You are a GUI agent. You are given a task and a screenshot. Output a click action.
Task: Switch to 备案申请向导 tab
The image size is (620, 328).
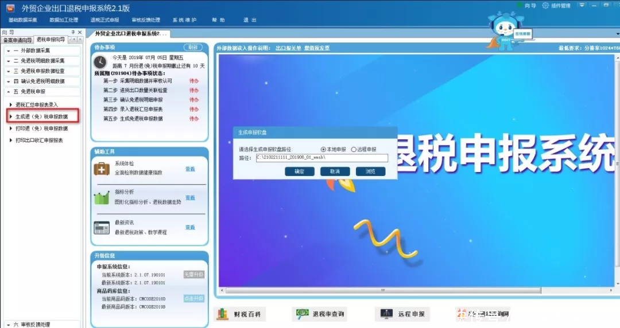click(x=17, y=40)
